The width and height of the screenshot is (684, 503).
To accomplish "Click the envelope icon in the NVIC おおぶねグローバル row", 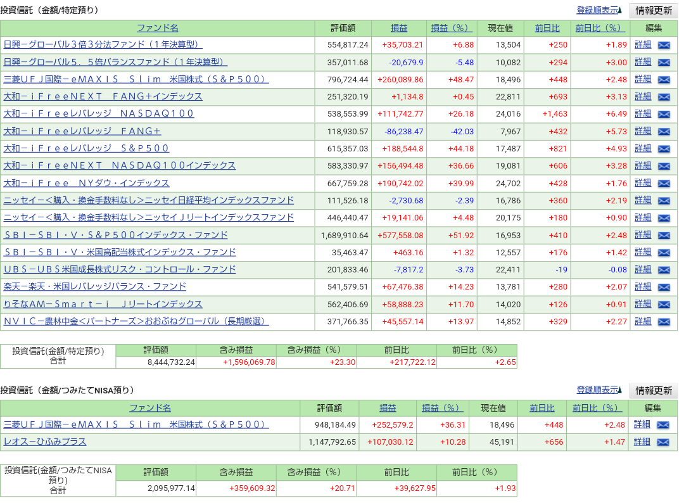I will pos(664,322).
